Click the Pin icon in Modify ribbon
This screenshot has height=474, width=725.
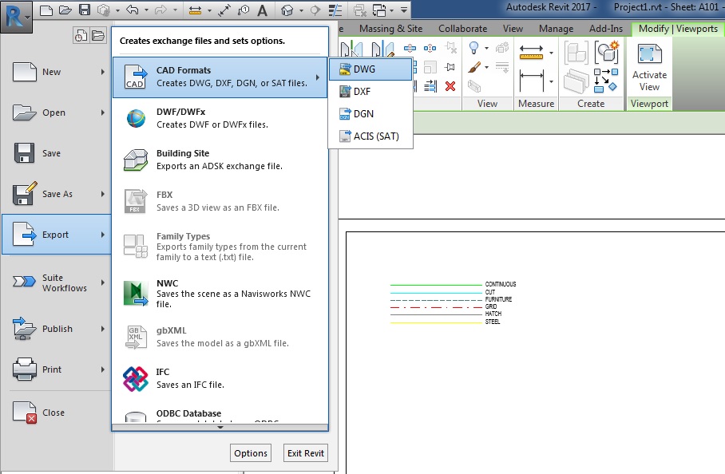click(450, 67)
